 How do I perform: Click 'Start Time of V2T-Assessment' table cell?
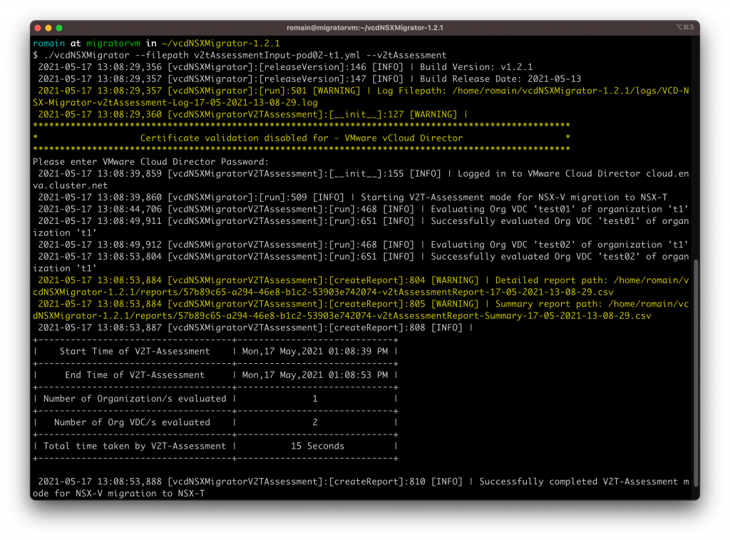tap(135, 351)
